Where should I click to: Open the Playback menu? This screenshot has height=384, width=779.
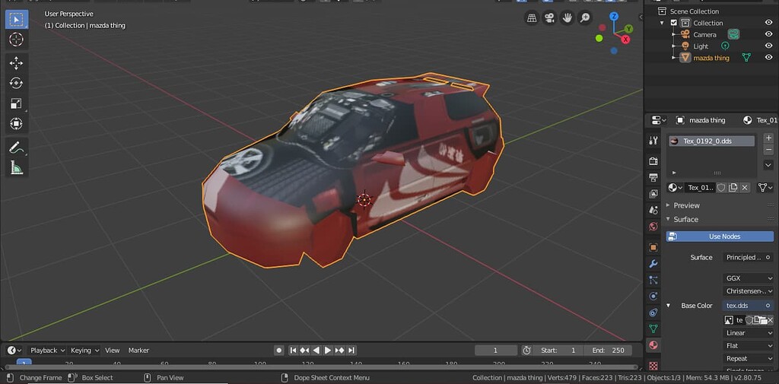coord(47,351)
